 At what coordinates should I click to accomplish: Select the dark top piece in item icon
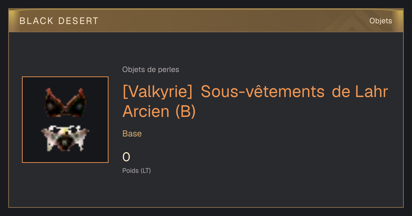pyautogui.click(x=65, y=103)
